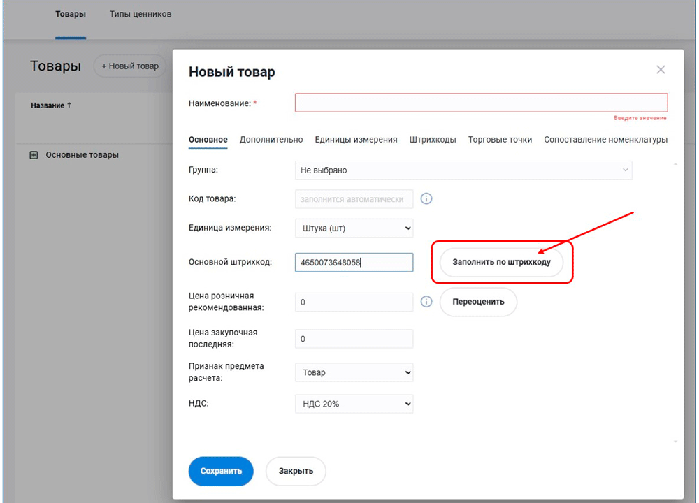Switch to the Дополнительно tab

point(271,140)
